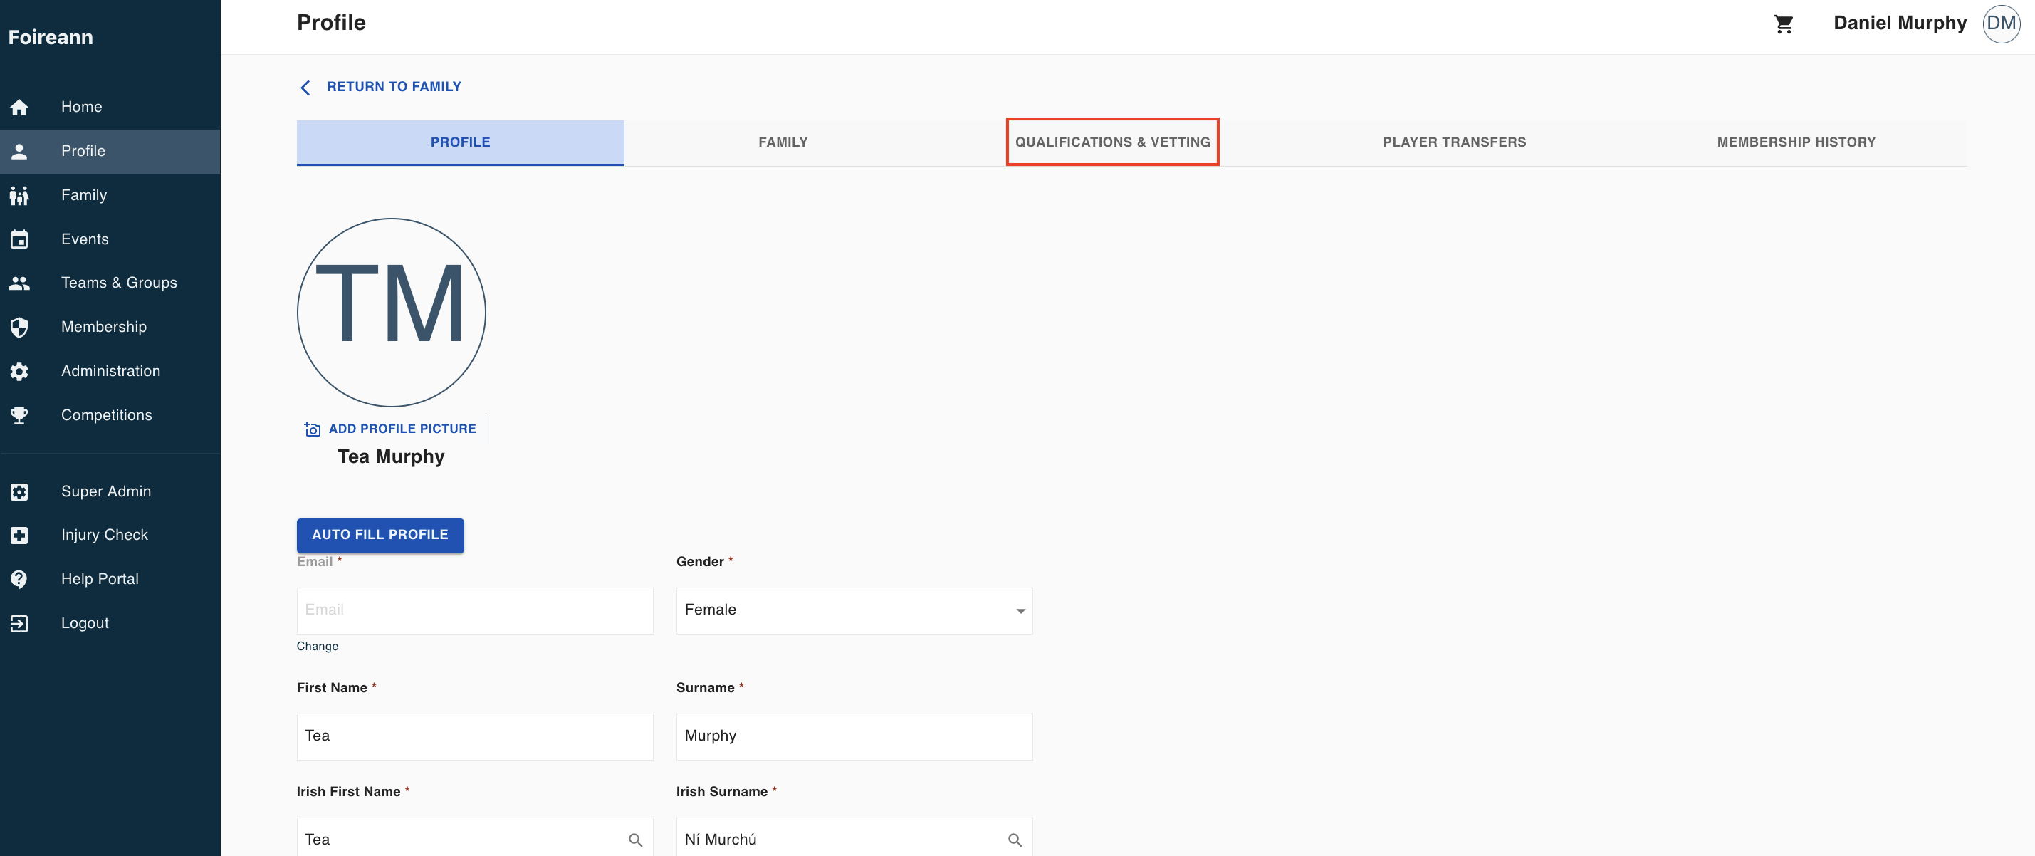
Task: Select Teams & Groups in sidebar menu
Action: (110, 283)
